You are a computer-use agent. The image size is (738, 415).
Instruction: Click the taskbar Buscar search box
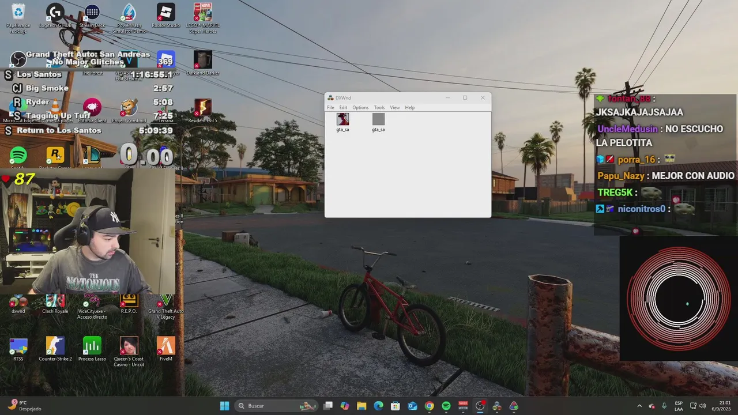click(x=277, y=406)
